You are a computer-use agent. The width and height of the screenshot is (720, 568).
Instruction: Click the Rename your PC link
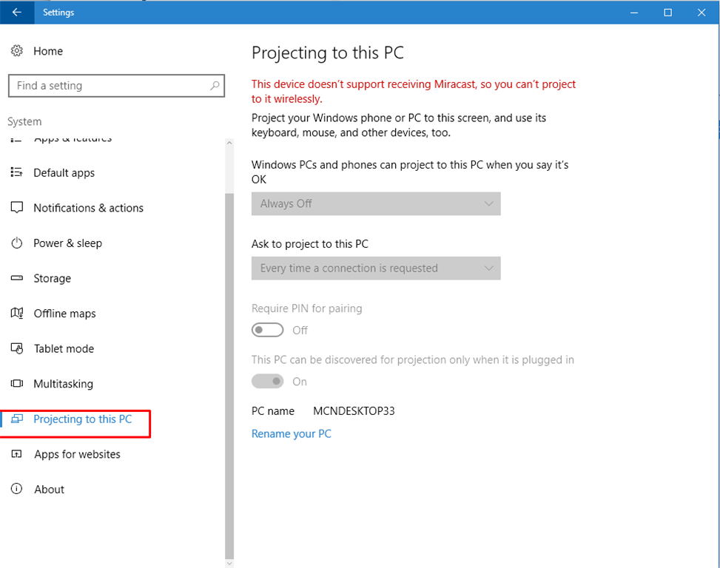point(292,433)
